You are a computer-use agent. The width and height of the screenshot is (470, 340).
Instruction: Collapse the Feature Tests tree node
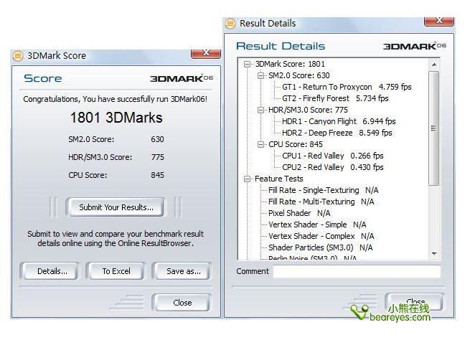[248, 179]
